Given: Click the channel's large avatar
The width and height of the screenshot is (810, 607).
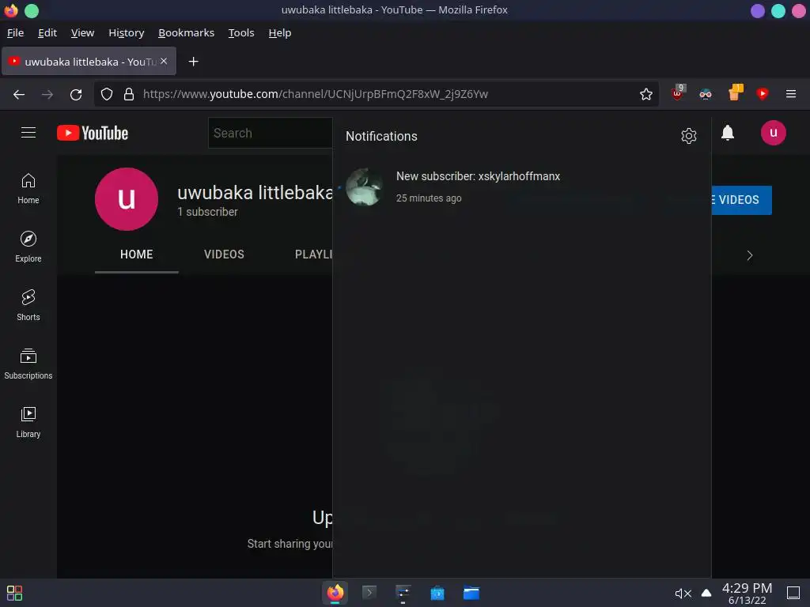Looking at the screenshot, I should (x=127, y=199).
